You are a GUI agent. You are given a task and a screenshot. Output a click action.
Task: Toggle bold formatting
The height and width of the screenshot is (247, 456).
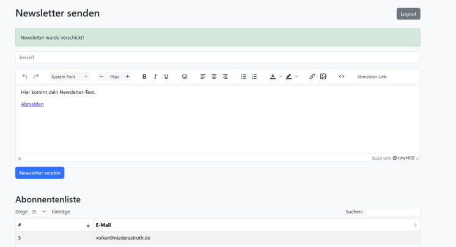coord(144,77)
